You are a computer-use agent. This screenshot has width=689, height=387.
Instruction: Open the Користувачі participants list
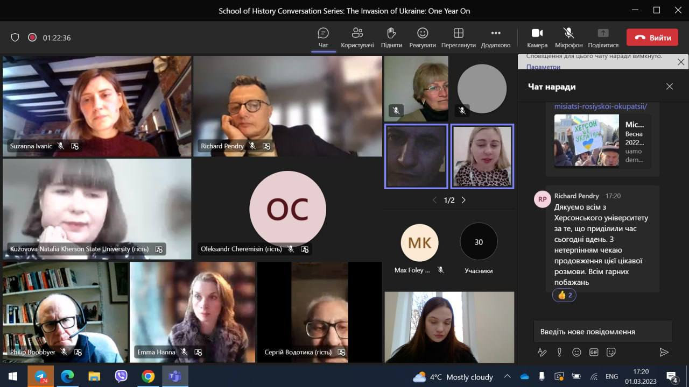pos(357,38)
